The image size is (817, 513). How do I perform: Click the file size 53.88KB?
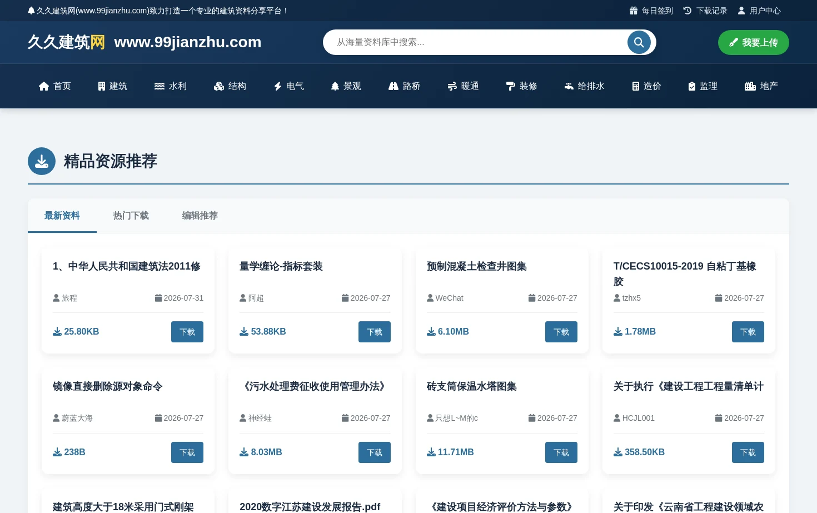coord(268,332)
